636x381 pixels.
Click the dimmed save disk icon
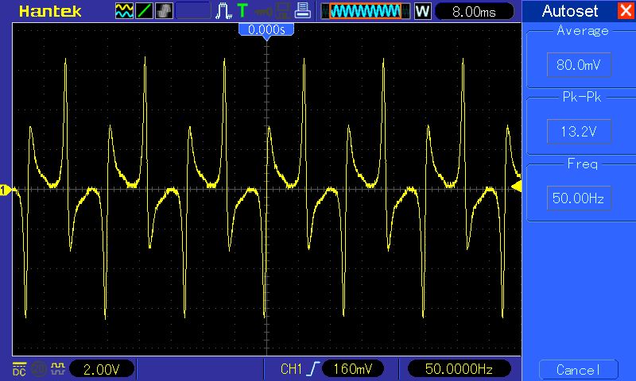(283, 11)
